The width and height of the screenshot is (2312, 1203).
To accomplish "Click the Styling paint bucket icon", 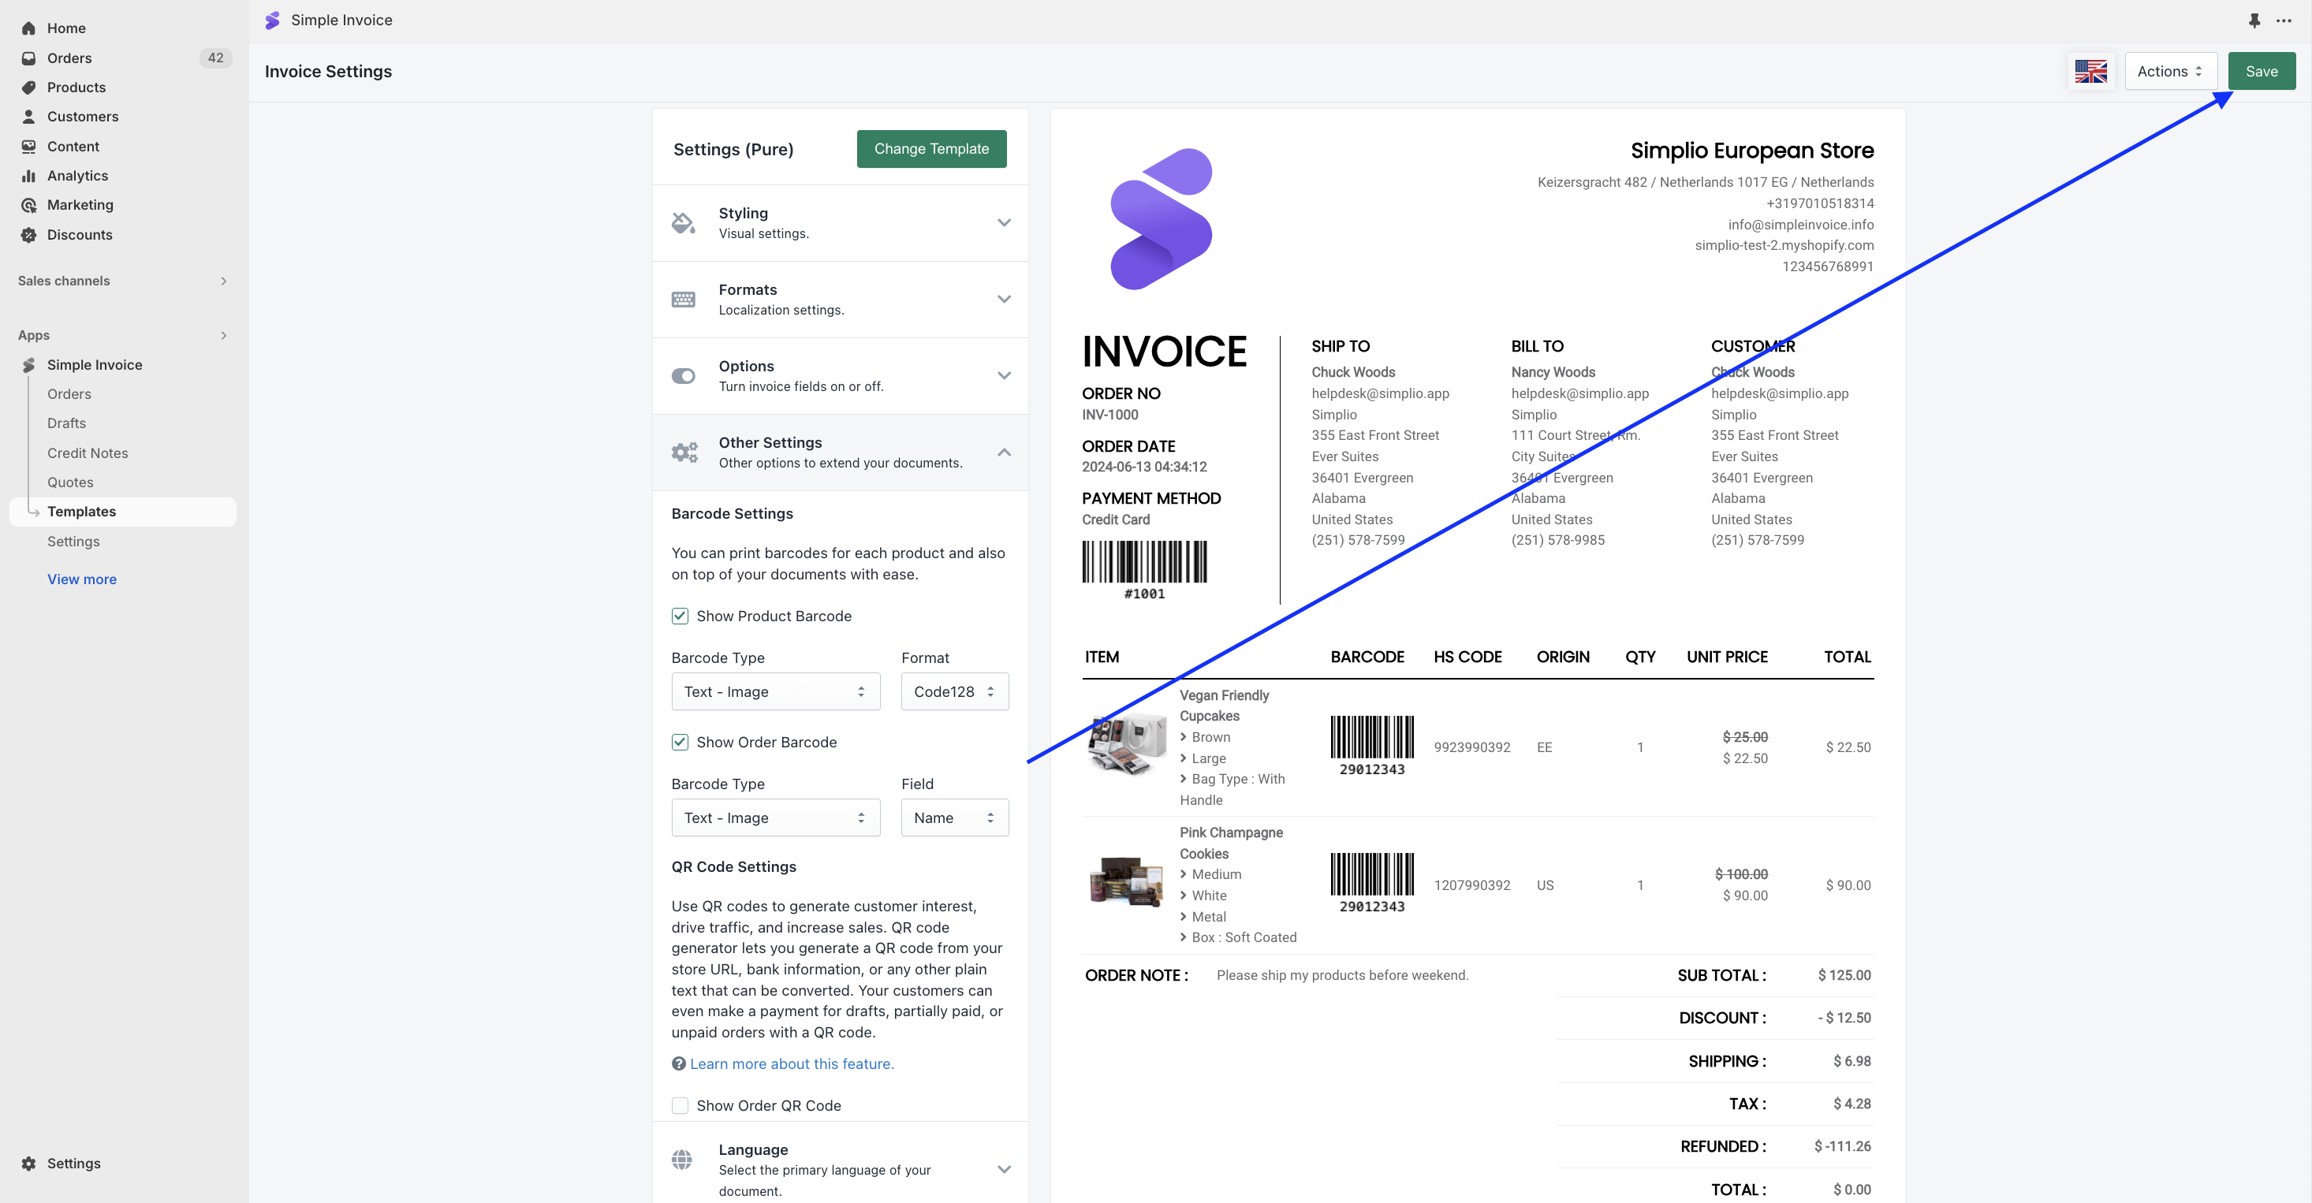I will pyautogui.click(x=683, y=222).
